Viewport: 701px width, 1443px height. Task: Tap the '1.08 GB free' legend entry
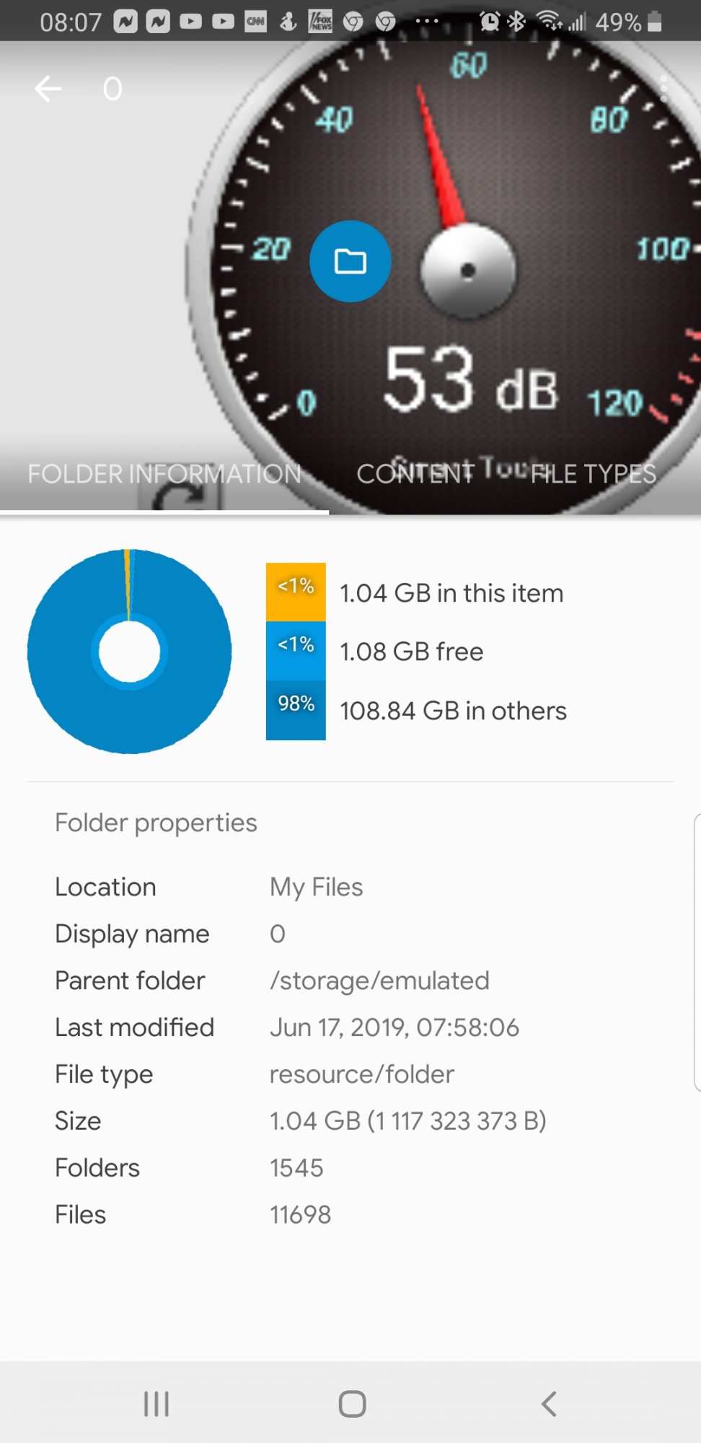pyautogui.click(x=412, y=652)
